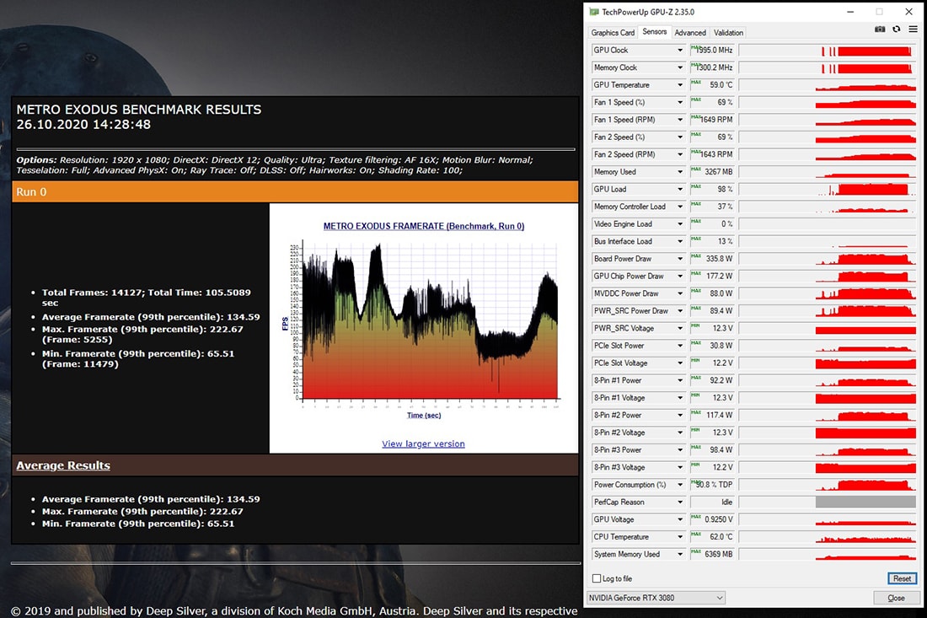927x618 pixels.
Task: Open the Fan 1 Speed (%) dropdown
Action: 680,102
